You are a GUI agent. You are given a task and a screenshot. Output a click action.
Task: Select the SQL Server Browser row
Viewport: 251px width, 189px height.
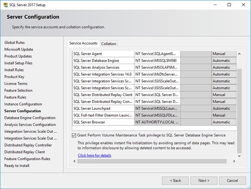point(103,122)
